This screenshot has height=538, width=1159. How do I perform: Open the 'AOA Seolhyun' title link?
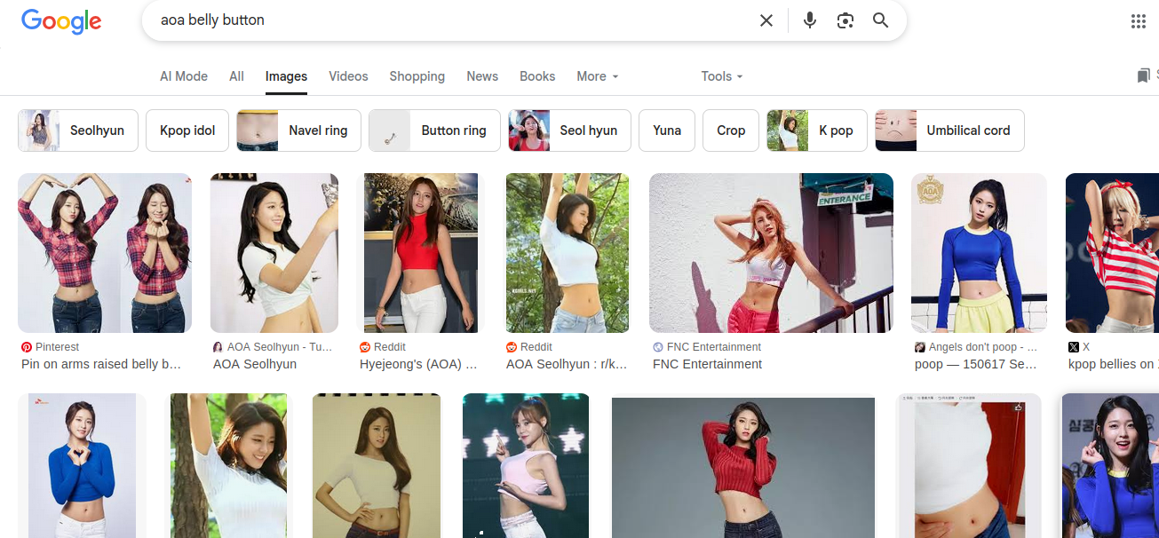tap(255, 364)
